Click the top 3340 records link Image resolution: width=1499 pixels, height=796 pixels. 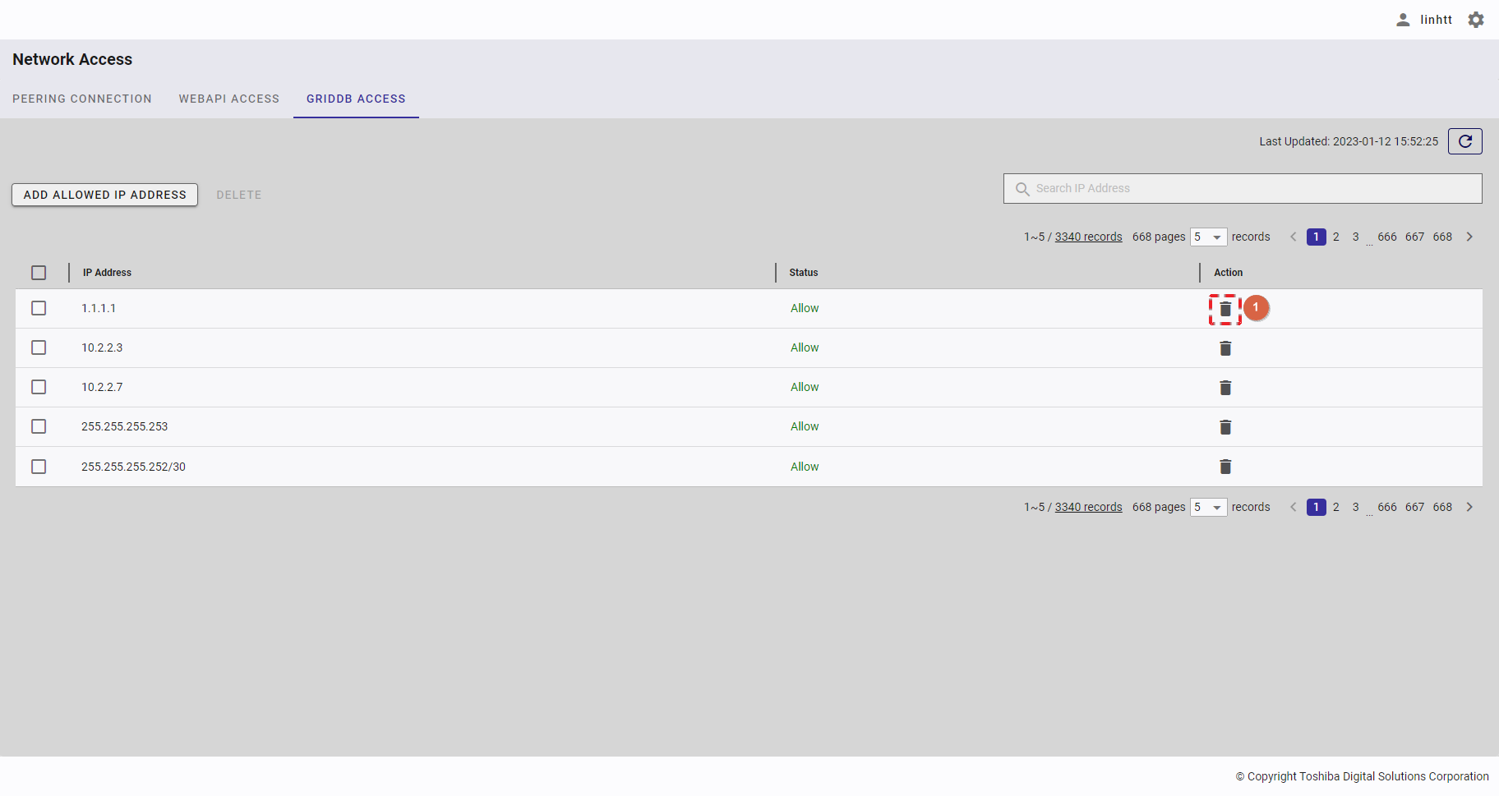[x=1088, y=237]
